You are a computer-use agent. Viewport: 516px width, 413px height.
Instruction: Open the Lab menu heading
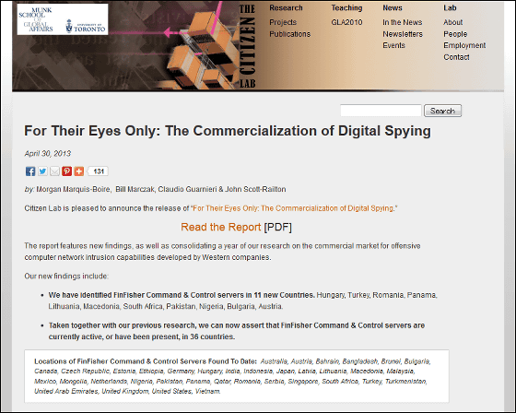(x=450, y=8)
